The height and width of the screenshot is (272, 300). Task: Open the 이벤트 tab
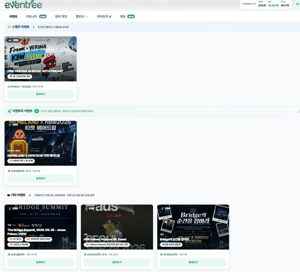[x=13, y=16]
